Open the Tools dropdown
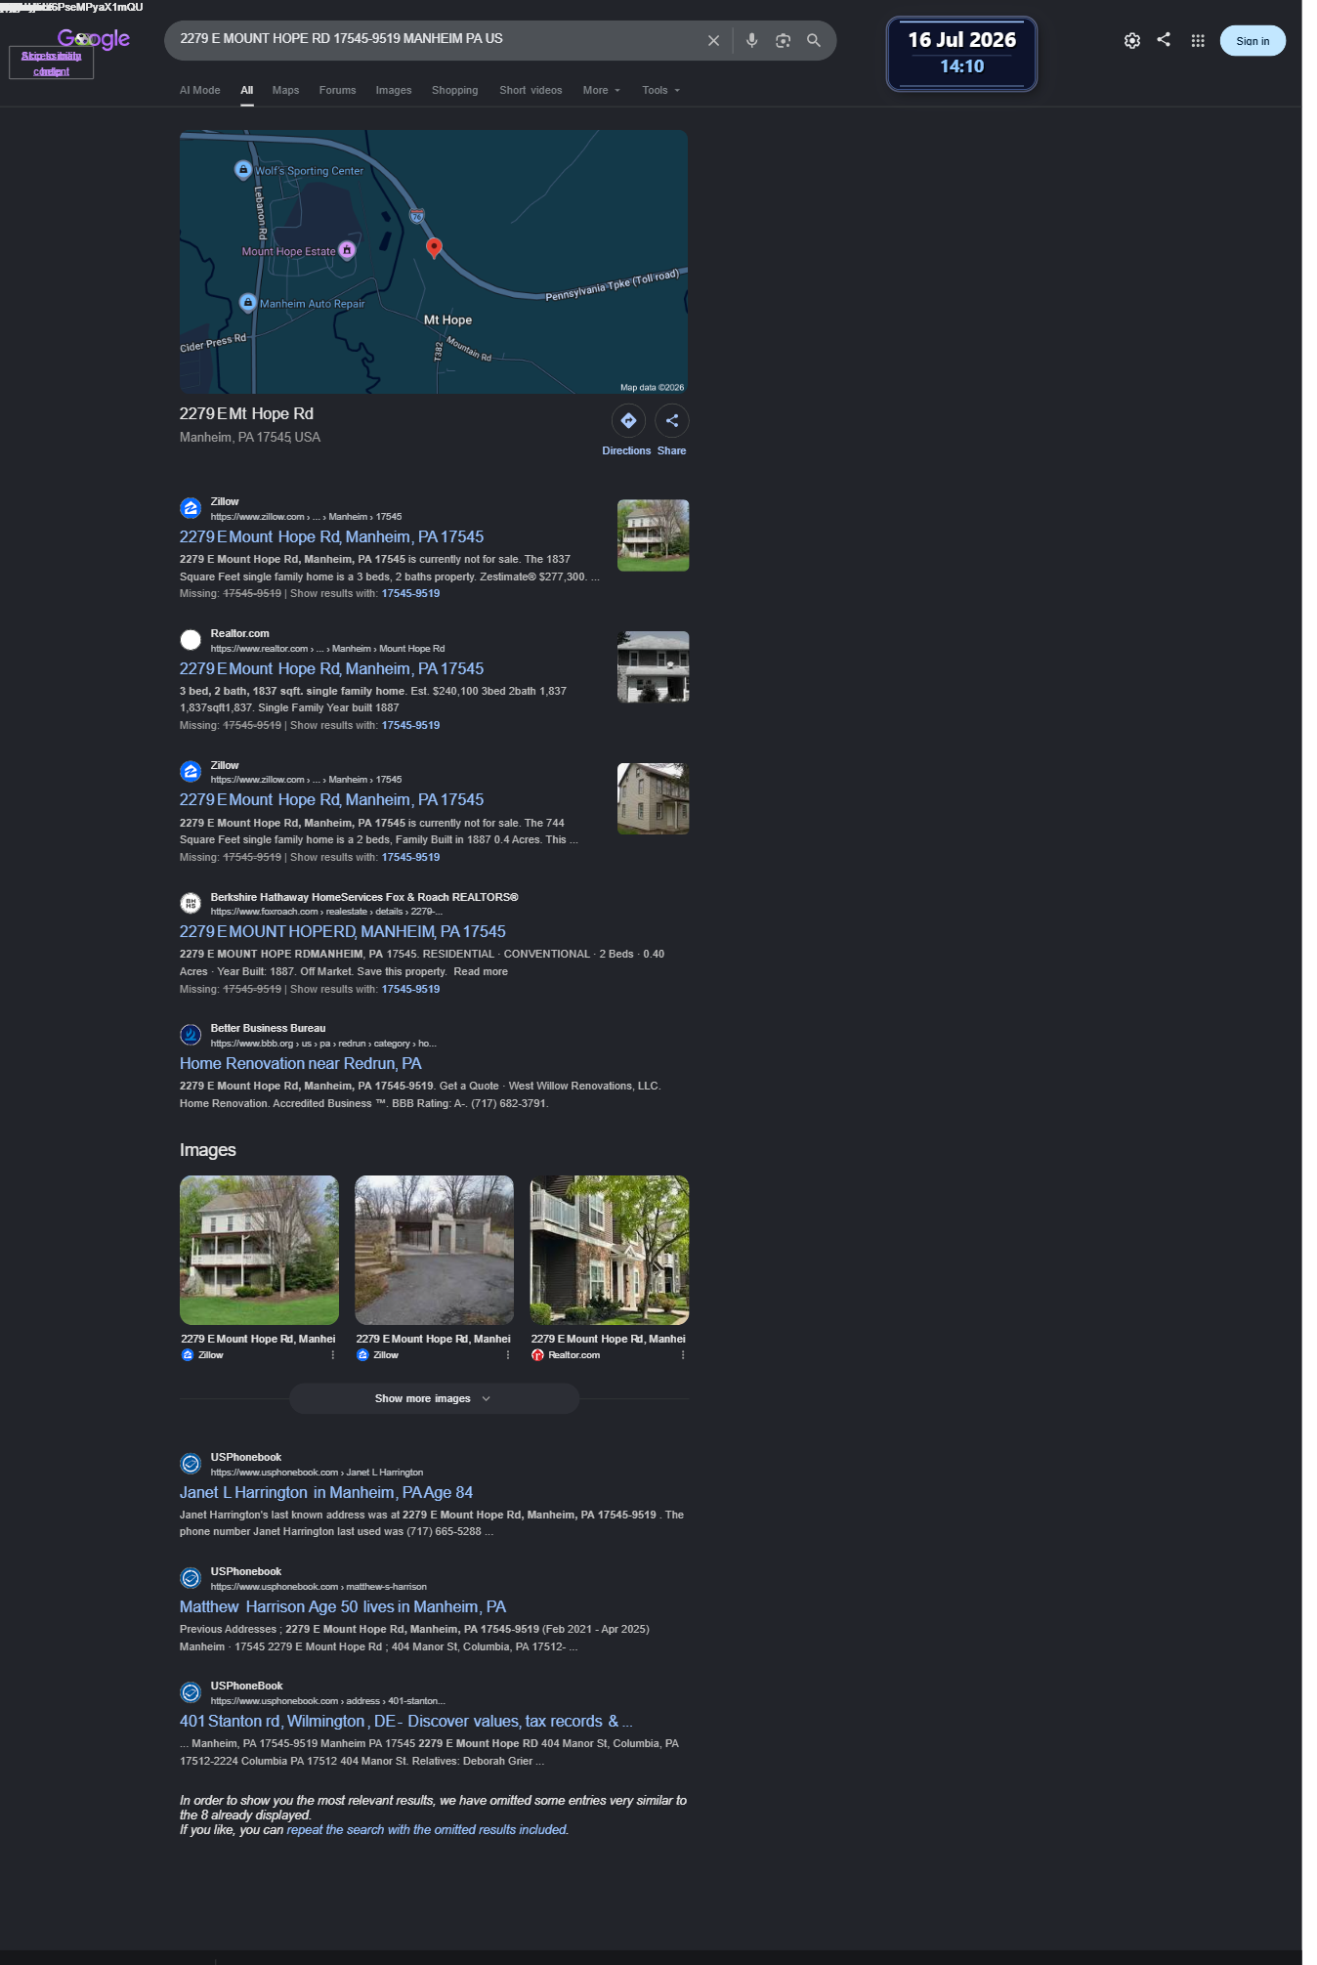 (661, 91)
